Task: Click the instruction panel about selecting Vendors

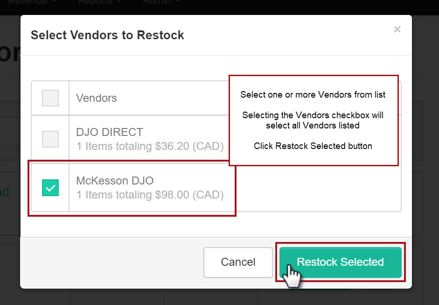Action: pyautogui.click(x=314, y=120)
